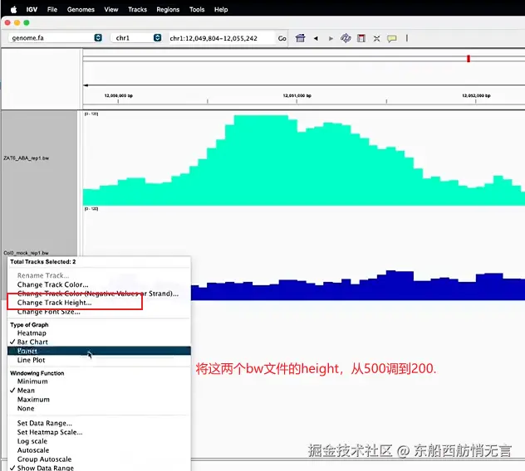Choose Change Font Size... option
Image resolution: width=525 pixels, height=471 pixels.
[x=48, y=312]
